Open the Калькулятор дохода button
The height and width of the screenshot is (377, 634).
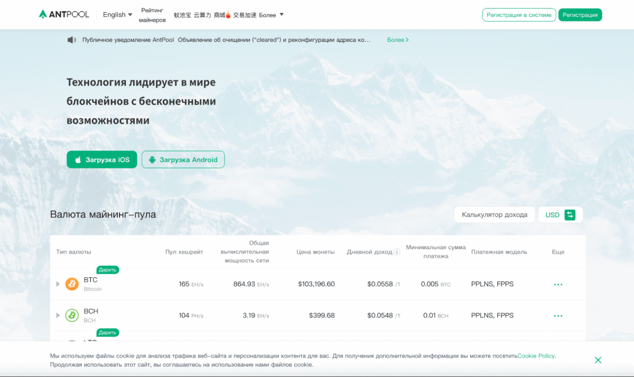click(x=495, y=215)
